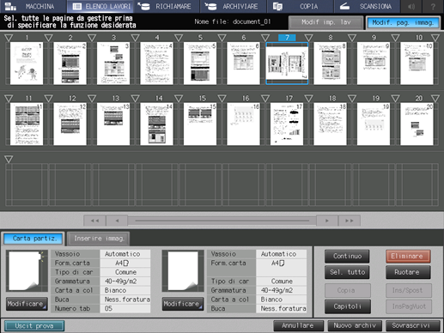This screenshot has width=444, height=333.
Task: Click insertion triangle between pages 5 and 6
Action: (x=222, y=38)
